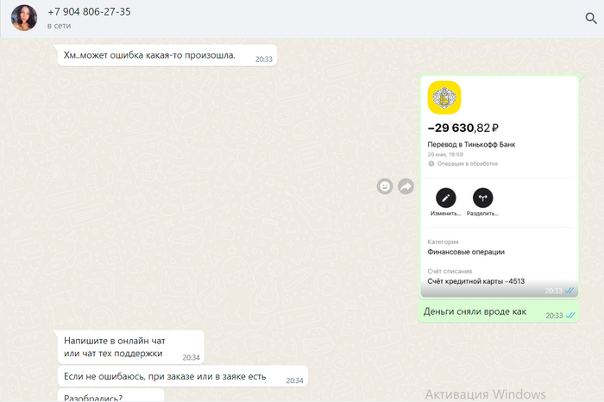The width and height of the screenshot is (604, 402).
Task: Click "Перевод в Тинькофф Банк" text
Action: coord(471,144)
